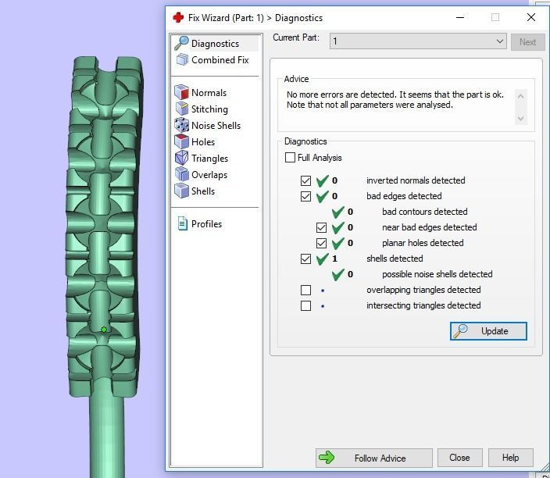Click the green arrow on Follow Advice
Image resolution: width=550 pixels, height=478 pixels.
(327, 458)
